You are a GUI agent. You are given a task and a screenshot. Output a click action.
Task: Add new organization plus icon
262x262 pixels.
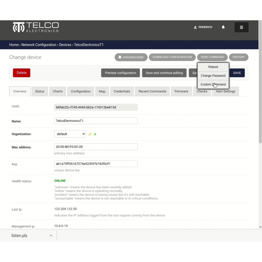(95, 134)
